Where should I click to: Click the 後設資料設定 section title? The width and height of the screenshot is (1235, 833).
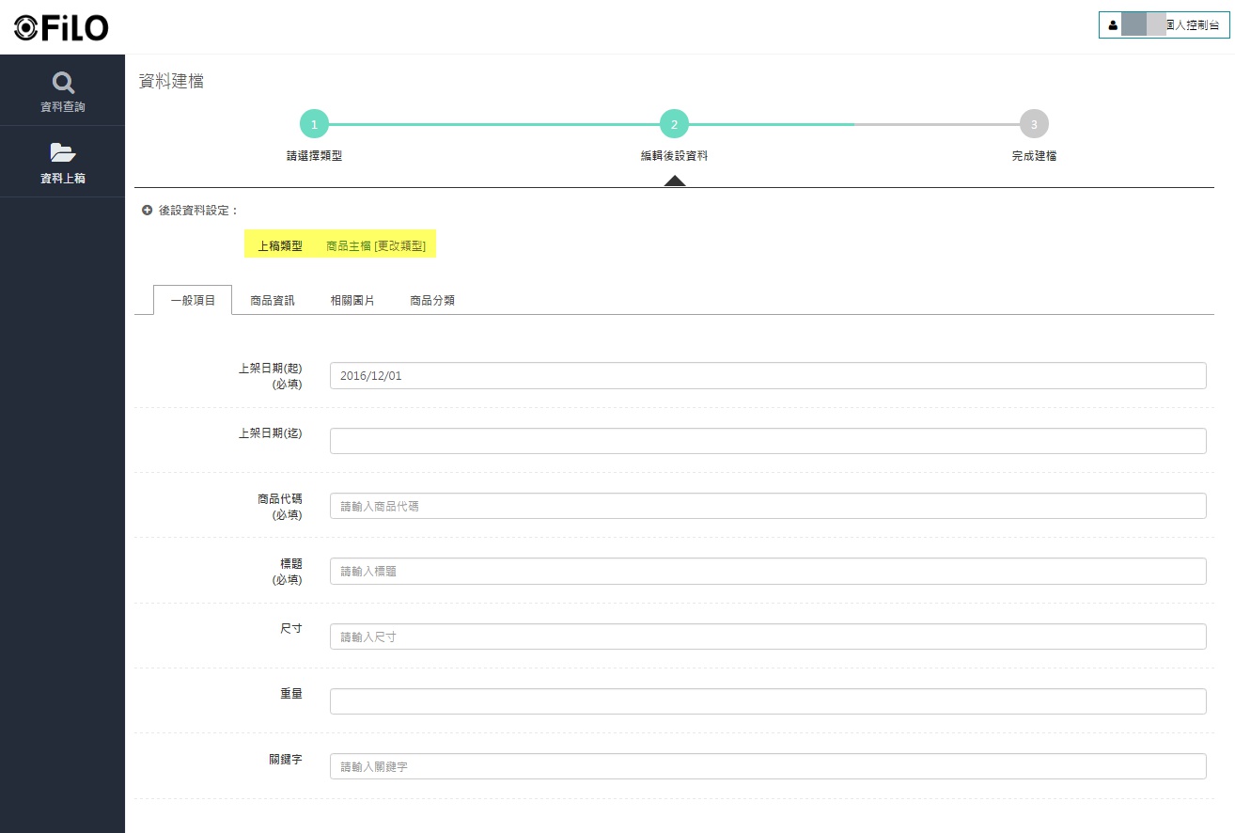click(198, 211)
